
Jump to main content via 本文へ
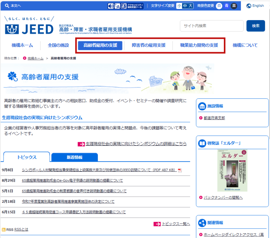(x=16, y=6)
